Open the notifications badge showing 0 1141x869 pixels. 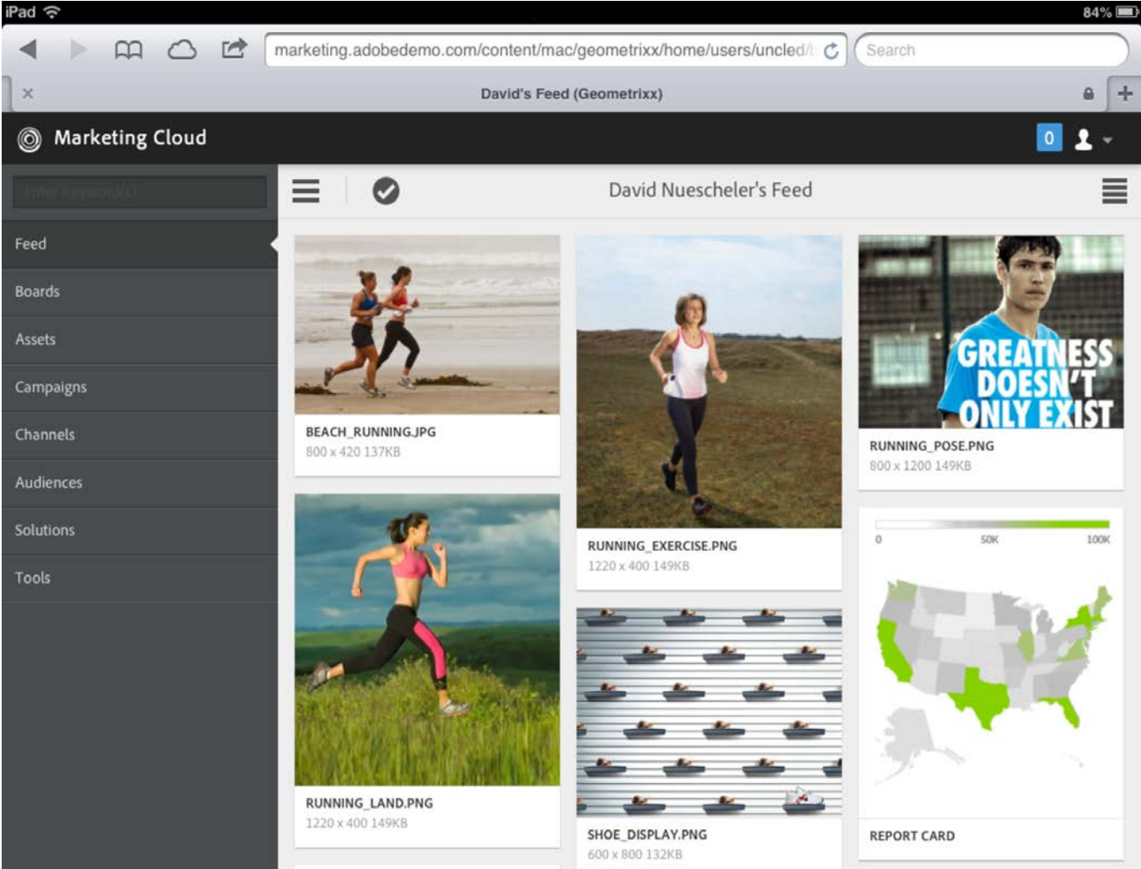[1049, 138]
